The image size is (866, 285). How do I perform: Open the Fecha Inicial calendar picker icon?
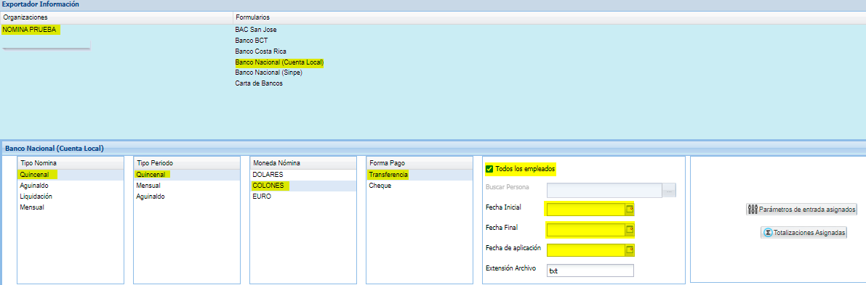coord(629,210)
